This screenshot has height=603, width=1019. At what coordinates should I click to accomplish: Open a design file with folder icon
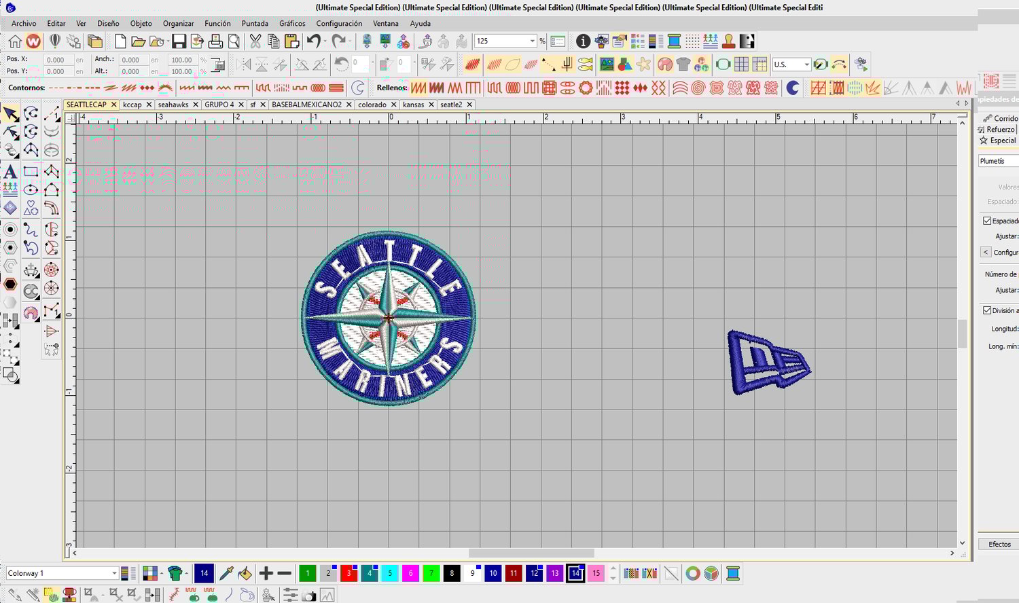[x=138, y=41]
